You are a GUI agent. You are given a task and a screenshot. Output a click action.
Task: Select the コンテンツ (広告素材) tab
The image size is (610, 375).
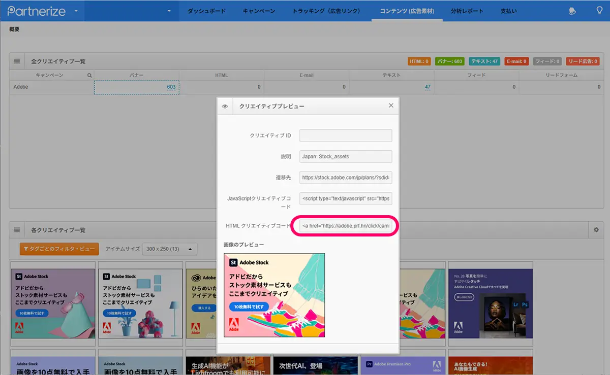[407, 11]
